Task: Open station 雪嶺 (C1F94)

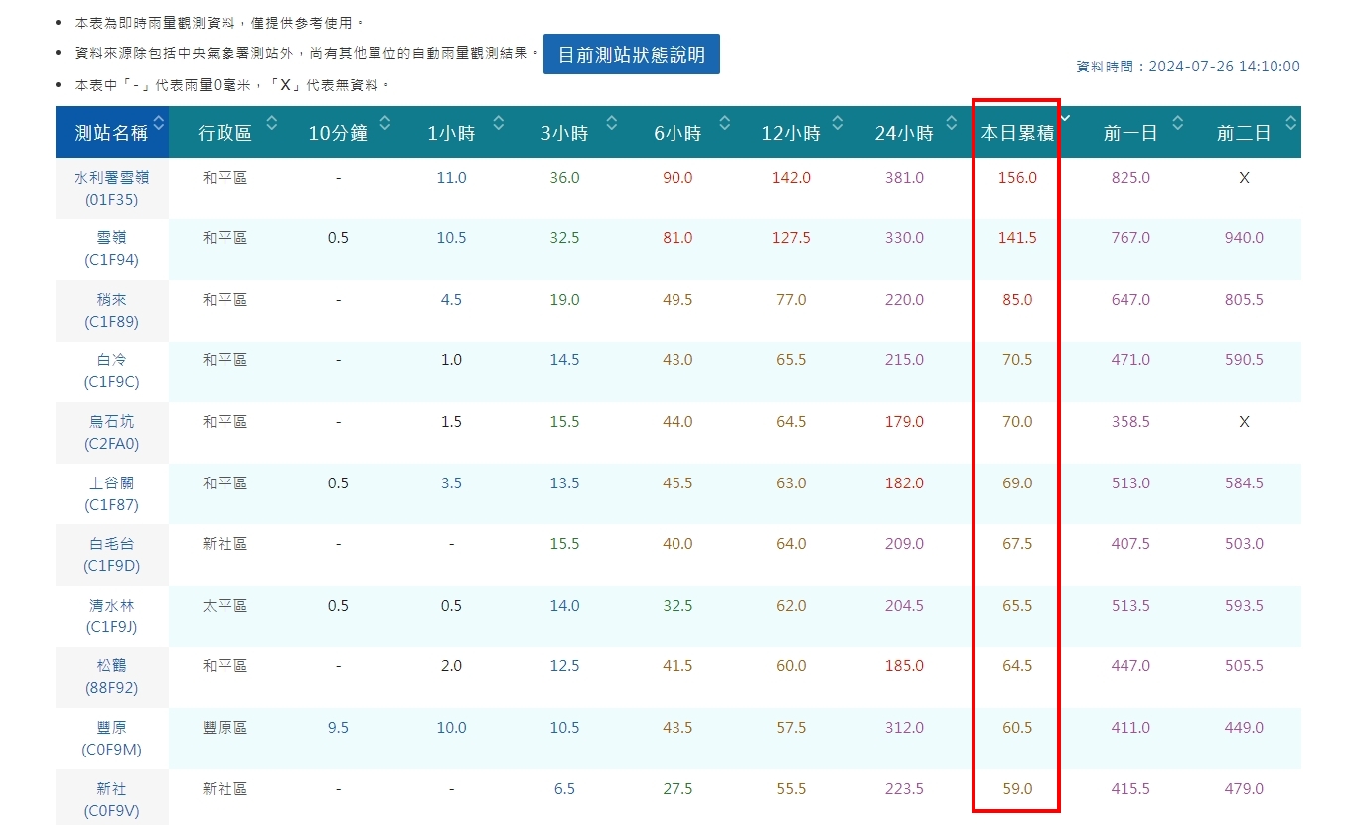Action: tap(111, 249)
